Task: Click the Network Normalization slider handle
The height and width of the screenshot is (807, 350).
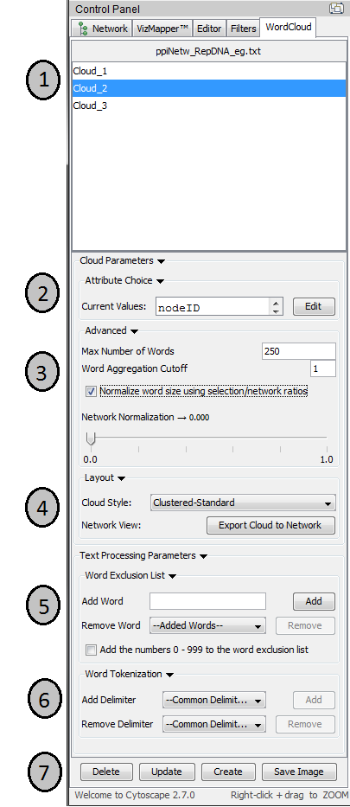Action: coord(91,439)
